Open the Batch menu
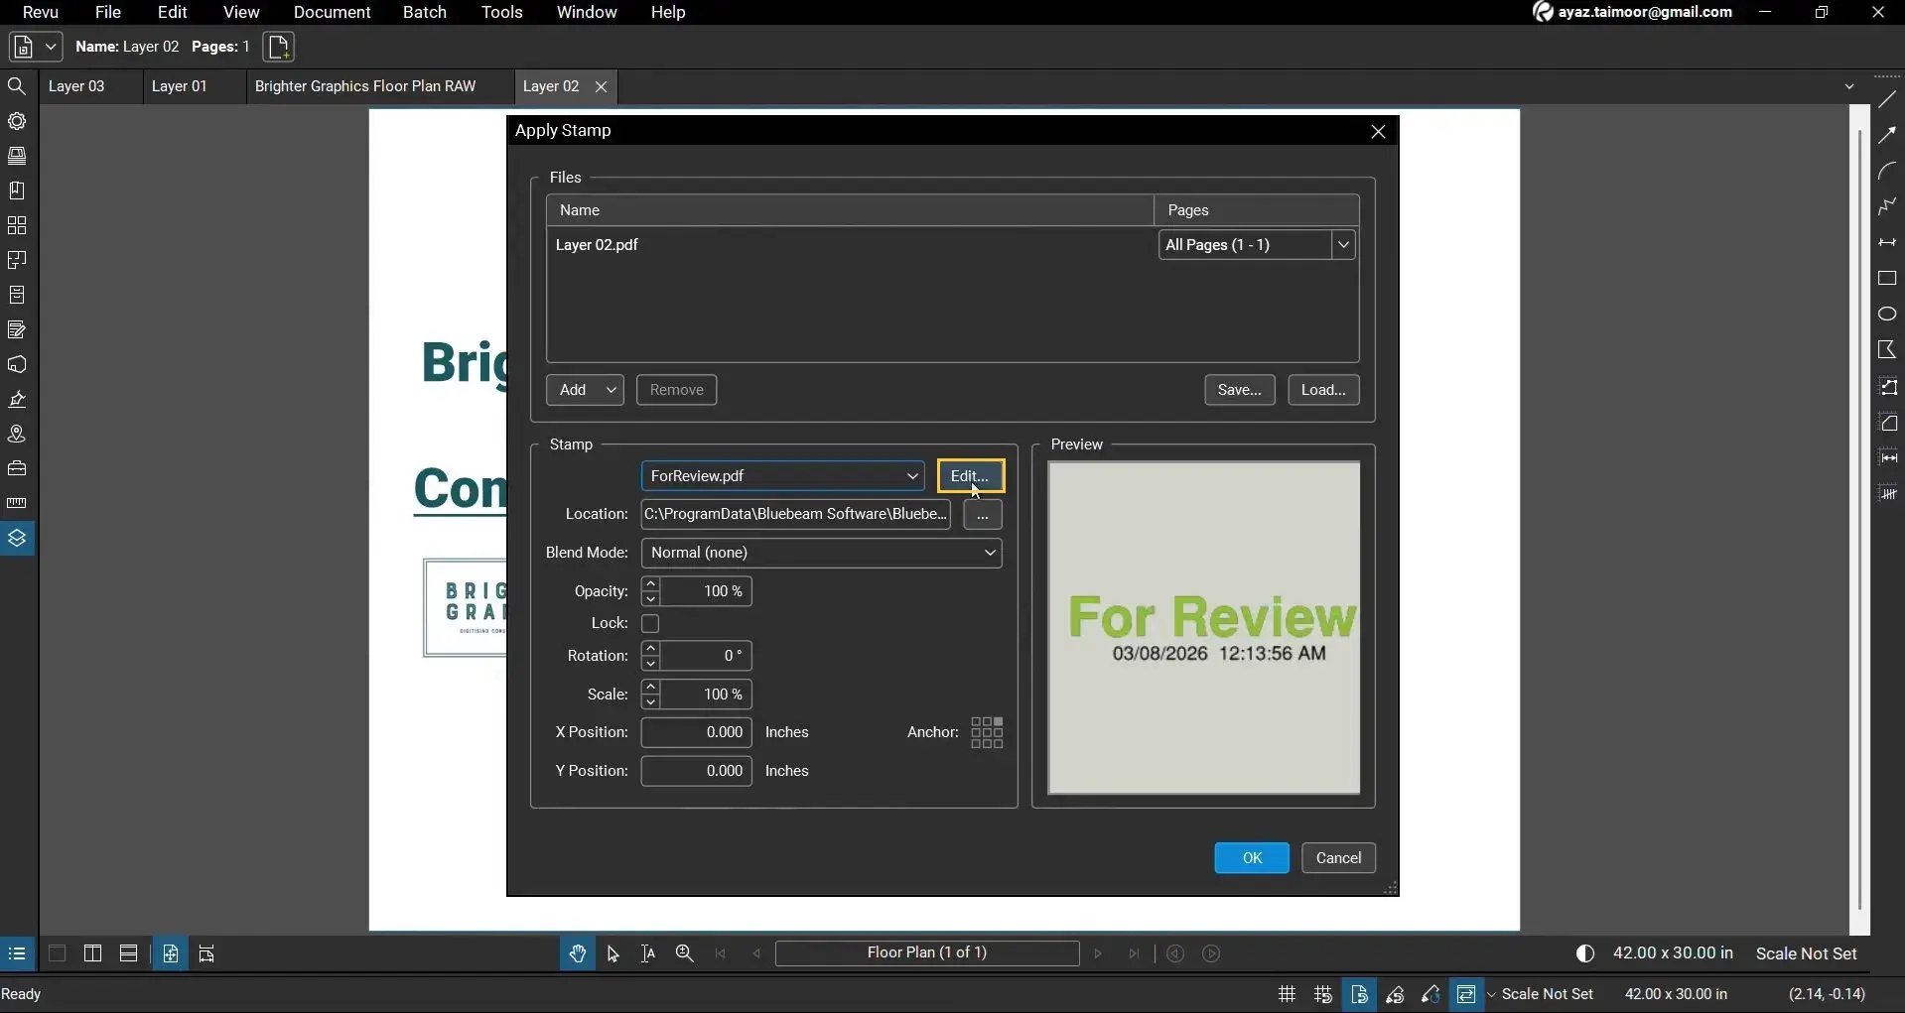 424,12
